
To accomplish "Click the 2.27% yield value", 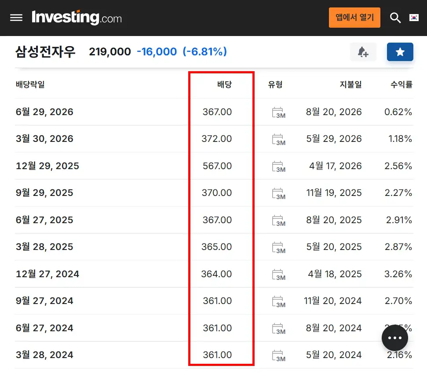I will point(398,192).
